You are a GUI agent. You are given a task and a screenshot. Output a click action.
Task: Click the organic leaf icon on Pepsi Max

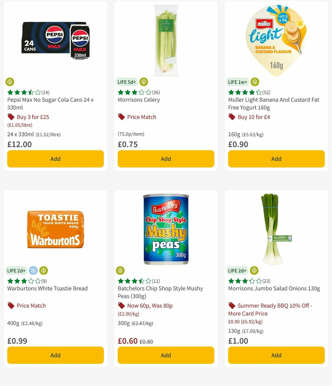coord(10,82)
